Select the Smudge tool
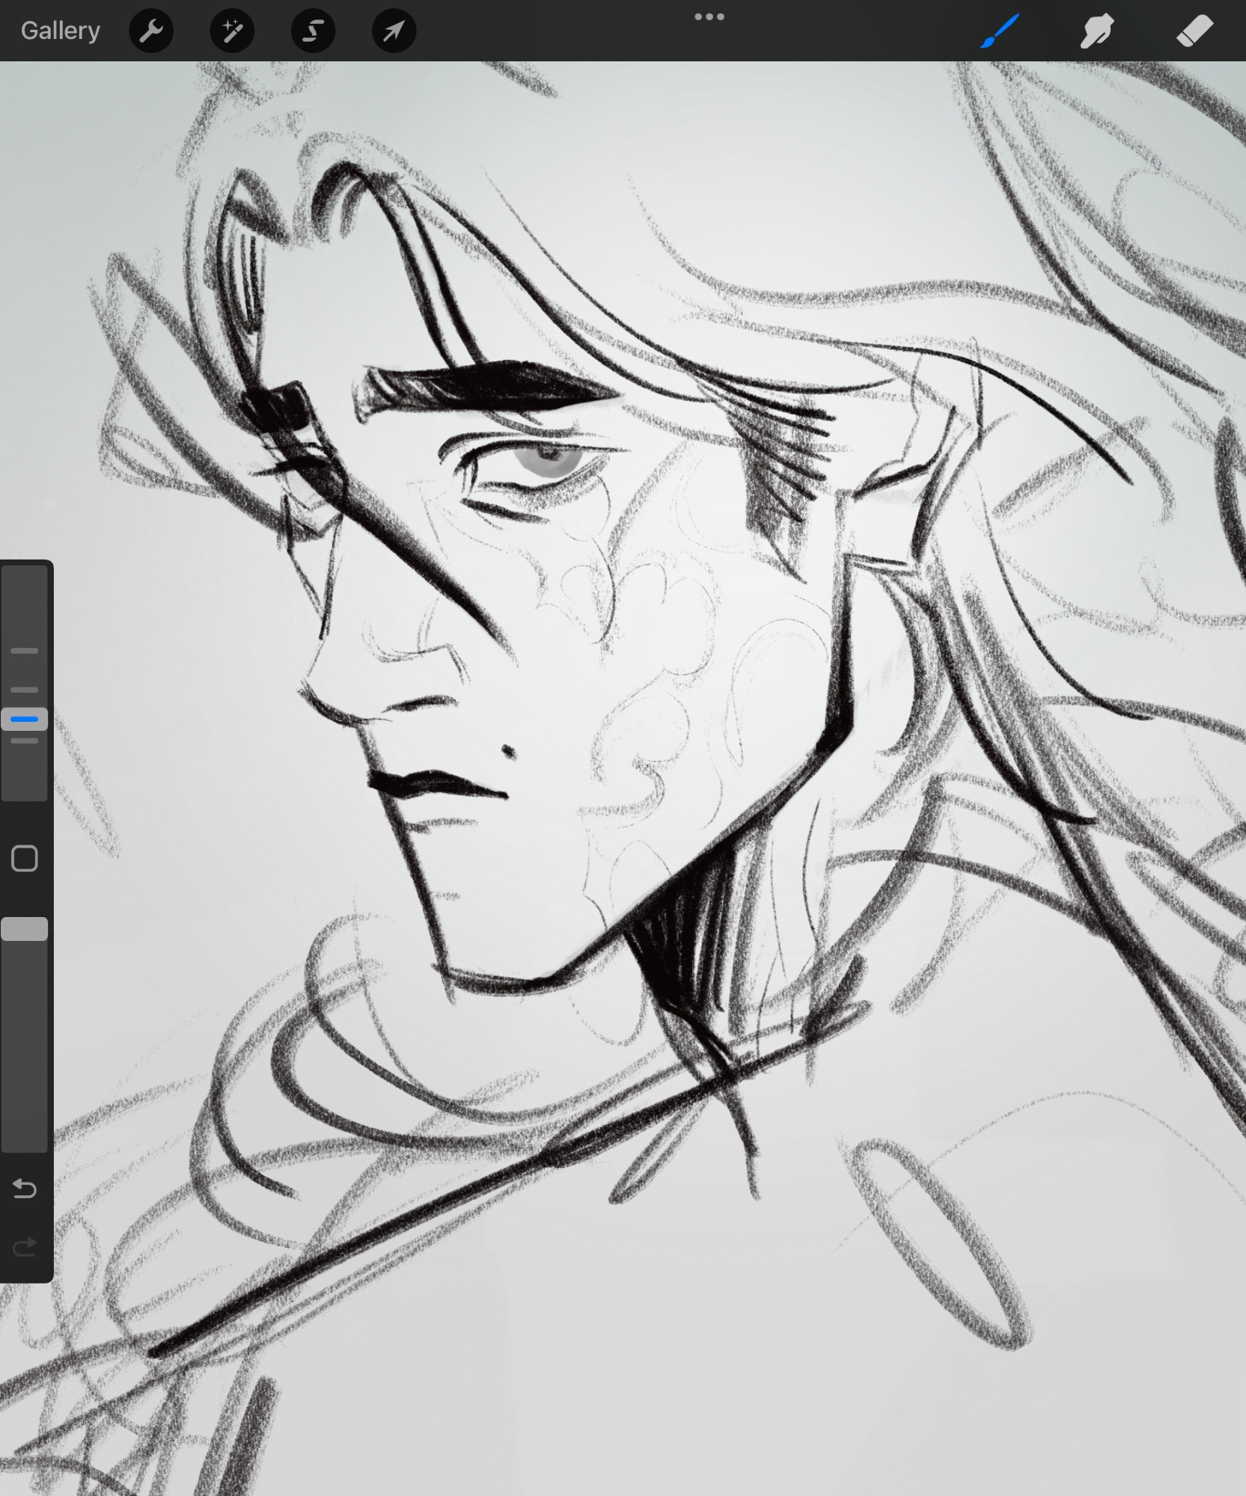1246x1496 pixels. click(1096, 31)
